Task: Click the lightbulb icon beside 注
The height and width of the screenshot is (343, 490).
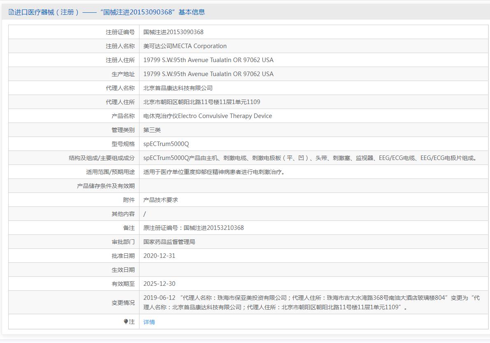Action: click(x=126, y=322)
